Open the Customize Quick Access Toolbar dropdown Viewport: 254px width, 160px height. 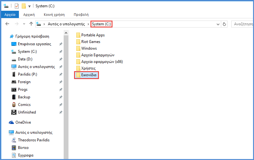pos(29,6)
